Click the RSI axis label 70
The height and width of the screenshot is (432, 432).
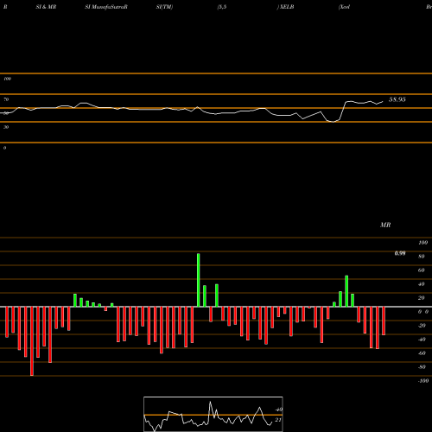[6, 99]
